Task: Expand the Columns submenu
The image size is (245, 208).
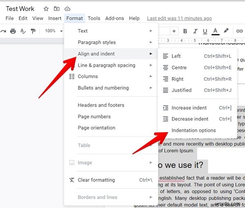Action: [x=111, y=76]
